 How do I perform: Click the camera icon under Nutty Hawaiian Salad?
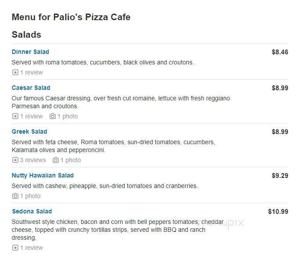coord(15,196)
